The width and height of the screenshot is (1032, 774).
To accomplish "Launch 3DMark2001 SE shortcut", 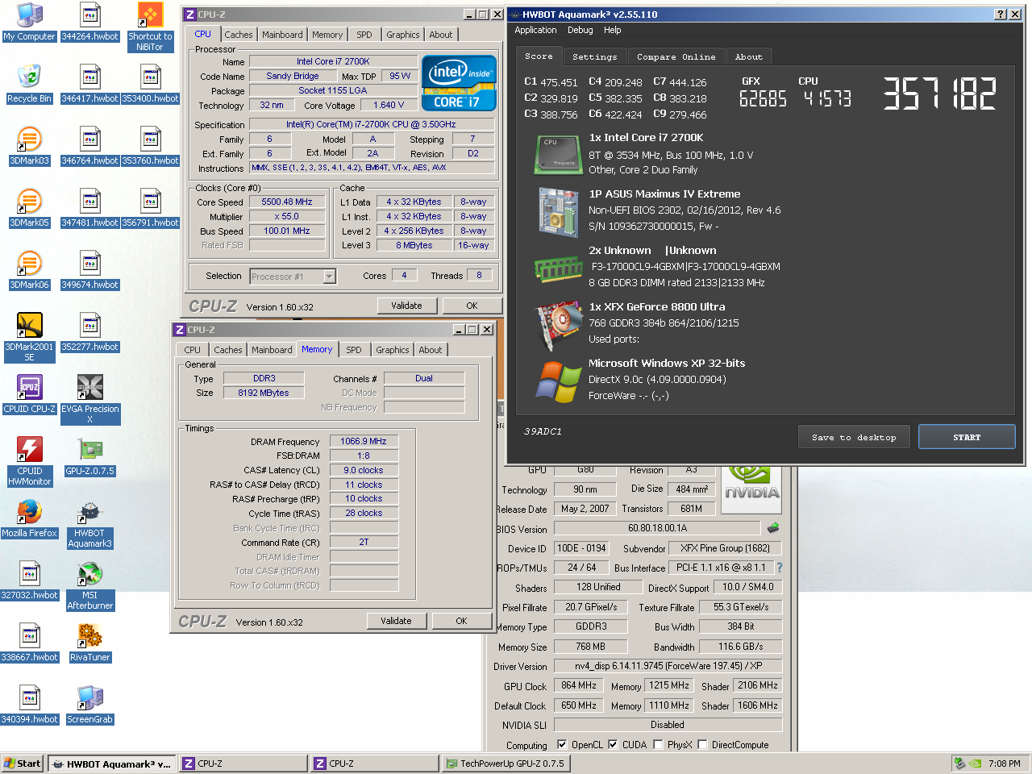I will 29,338.
